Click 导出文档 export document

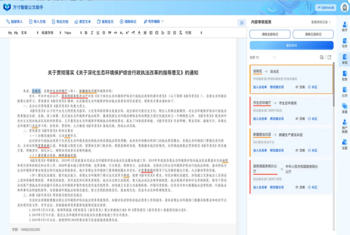(60, 22)
